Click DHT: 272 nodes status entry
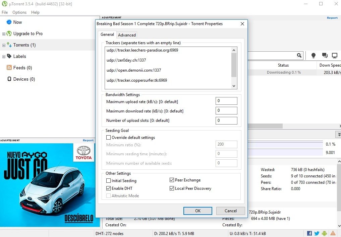This screenshot has width=341, height=237. (109, 234)
